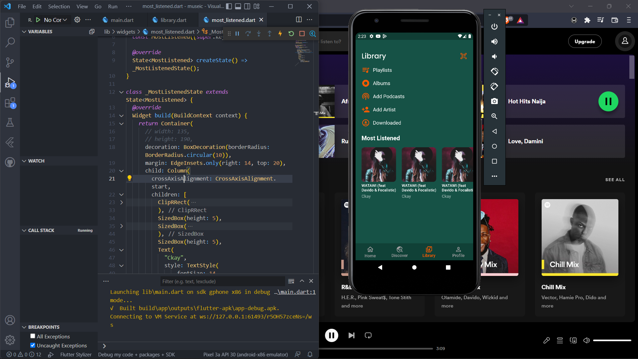Viewport: 638px width, 359px height.
Task: Click the scan icon in Library header
Action: tap(463, 56)
